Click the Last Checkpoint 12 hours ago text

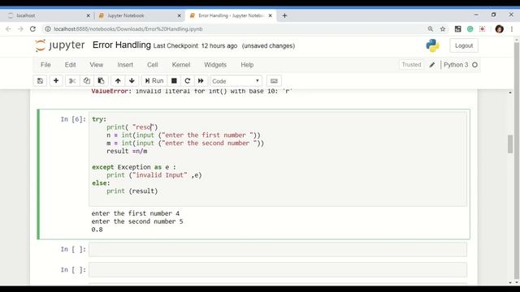(x=195, y=46)
